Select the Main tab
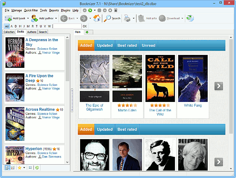The width and height of the screenshot is (236, 178). click(77, 32)
